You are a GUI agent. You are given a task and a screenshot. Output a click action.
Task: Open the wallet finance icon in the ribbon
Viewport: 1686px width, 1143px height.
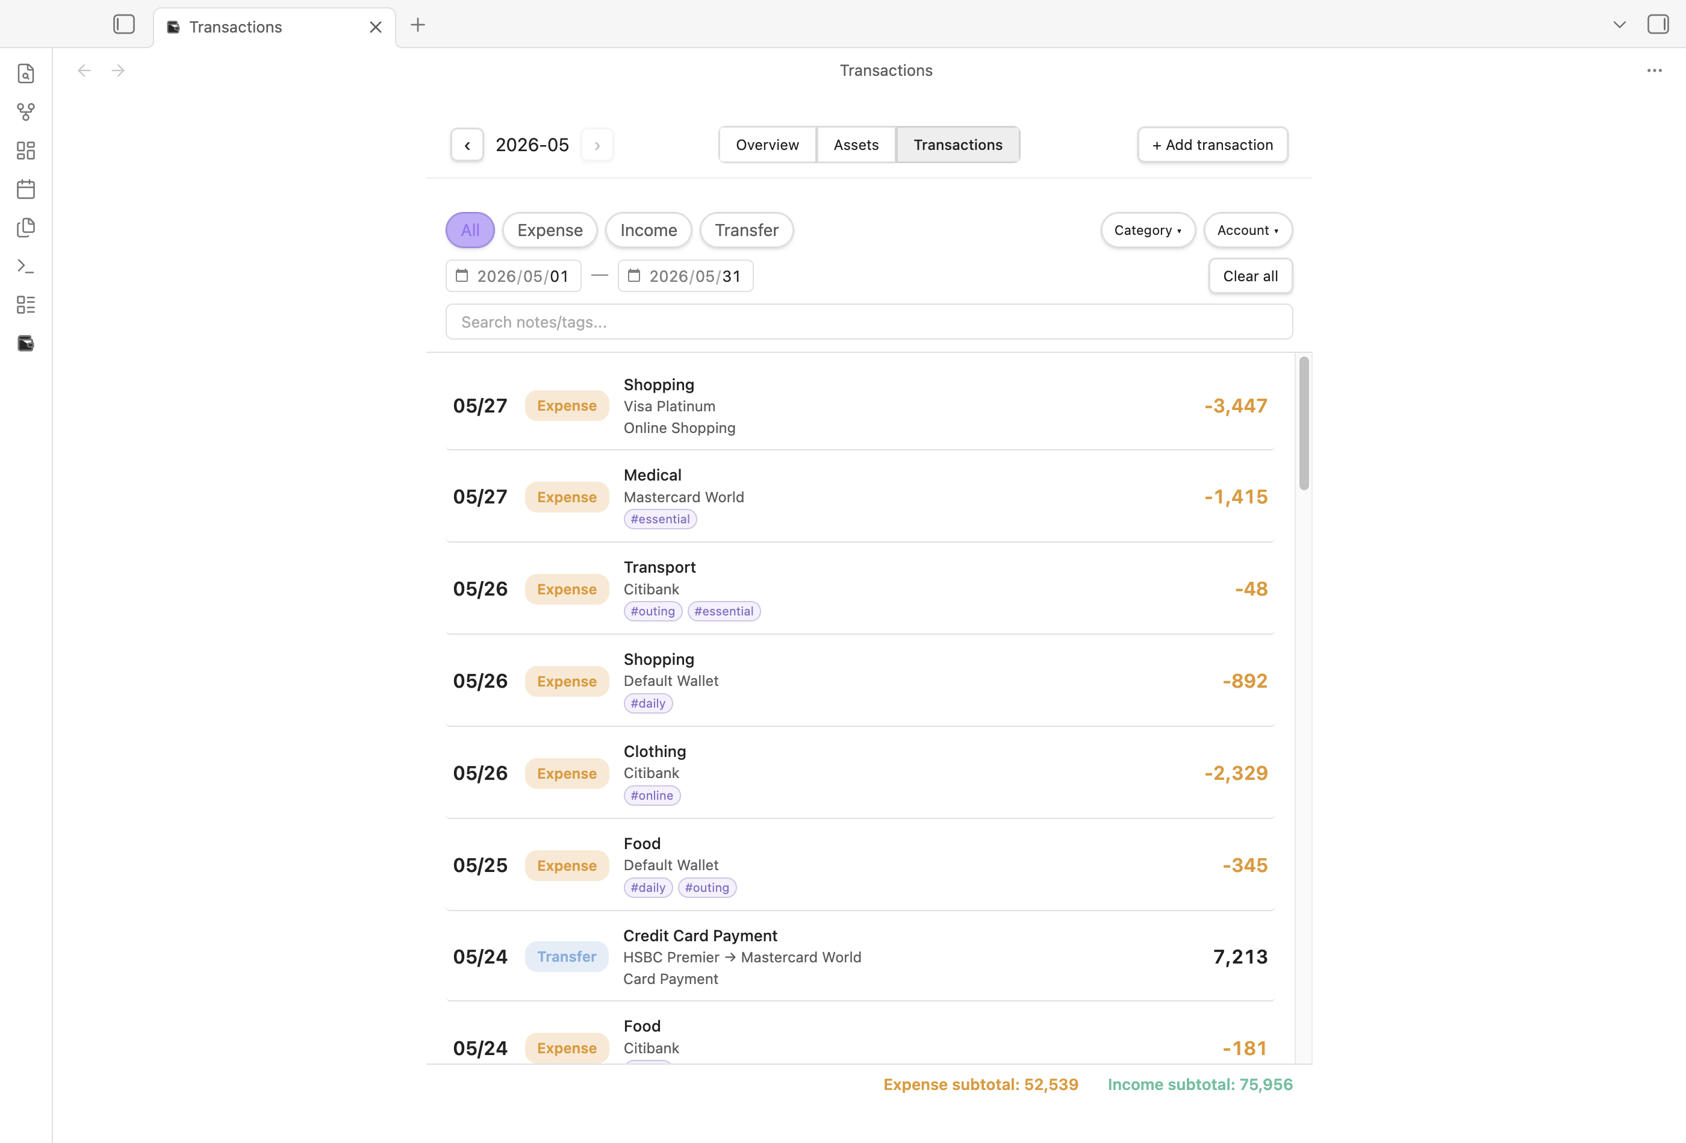coord(26,343)
